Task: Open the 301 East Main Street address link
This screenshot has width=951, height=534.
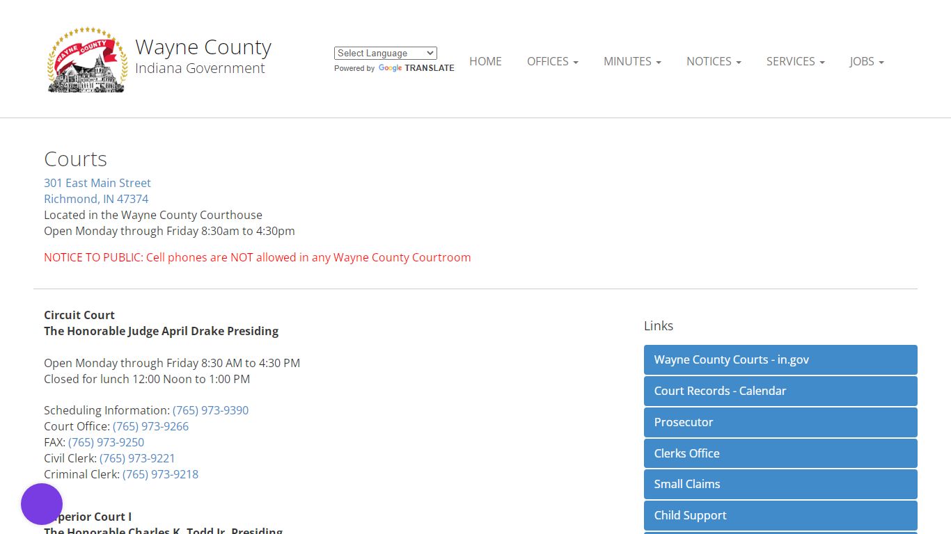Action: [97, 183]
